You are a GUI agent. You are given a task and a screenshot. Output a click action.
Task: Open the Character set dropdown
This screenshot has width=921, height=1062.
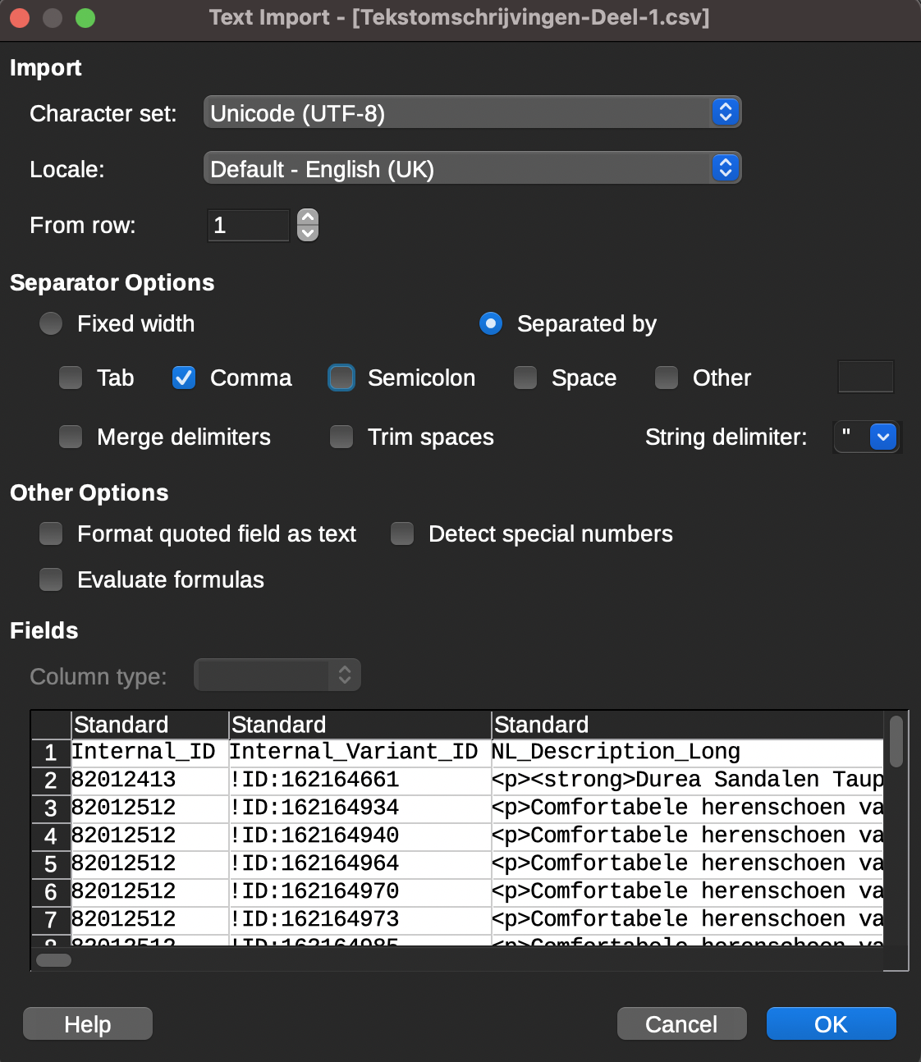pos(472,112)
